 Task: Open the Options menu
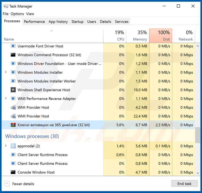point(17,14)
